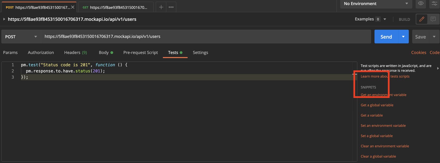Image resolution: width=440 pixels, height=163 pixels.
Task: Close the POST request tab
Action: pos(73,7)
